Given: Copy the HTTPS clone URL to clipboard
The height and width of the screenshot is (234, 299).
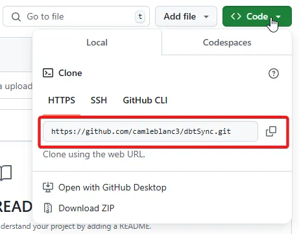Looking at the screenshot, I should (x=271, y=131).
